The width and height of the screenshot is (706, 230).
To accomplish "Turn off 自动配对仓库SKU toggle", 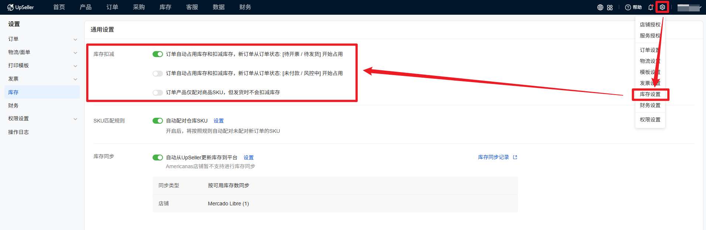I will 158,121.
